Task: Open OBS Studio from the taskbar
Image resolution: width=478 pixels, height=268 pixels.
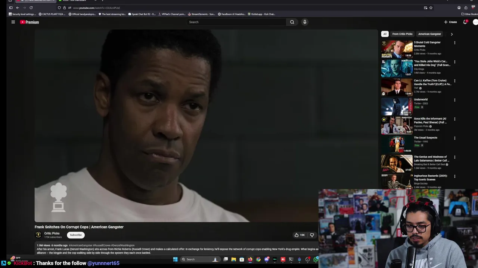Action: click(x=308, y=259)
